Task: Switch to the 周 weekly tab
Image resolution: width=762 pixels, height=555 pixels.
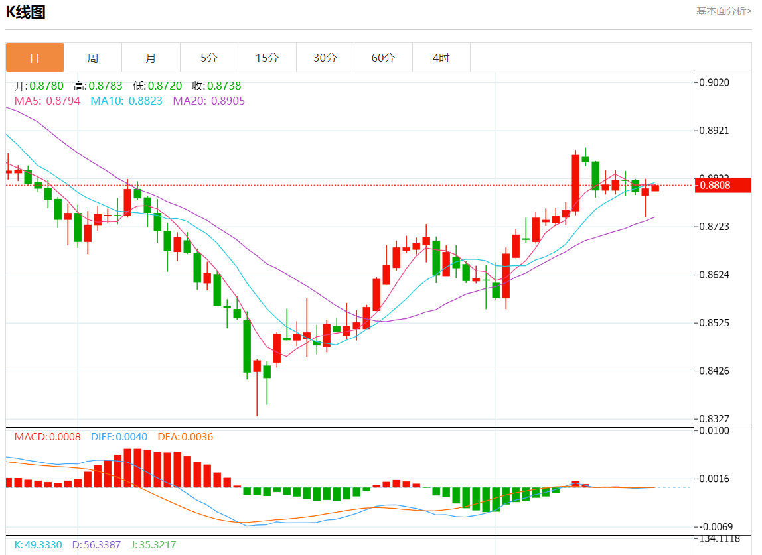Action: tap(93, 58)
